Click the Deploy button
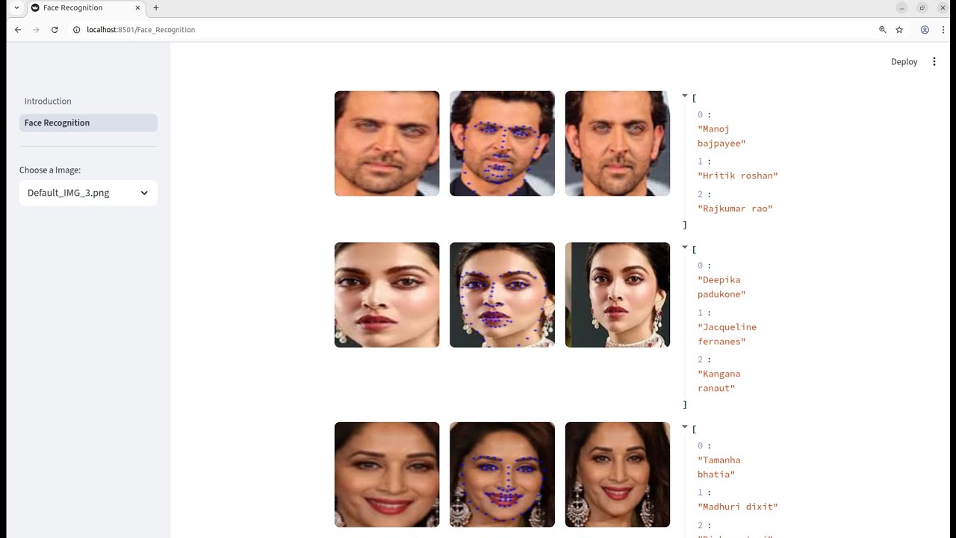This screenshot has height=538, width=956. tap(904, 62)
